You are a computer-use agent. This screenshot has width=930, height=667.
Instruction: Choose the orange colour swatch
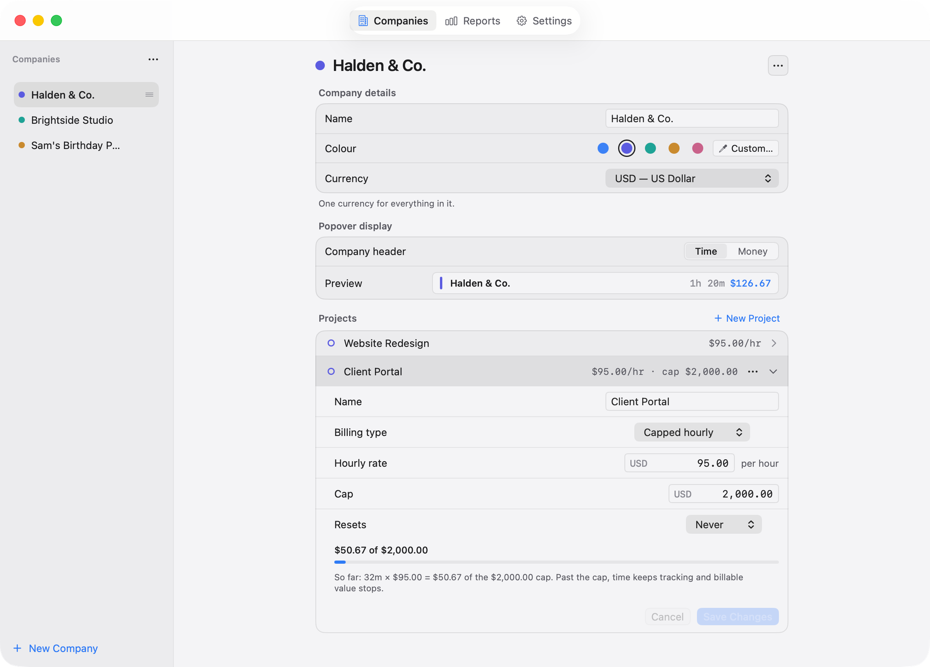coord(674,148)
